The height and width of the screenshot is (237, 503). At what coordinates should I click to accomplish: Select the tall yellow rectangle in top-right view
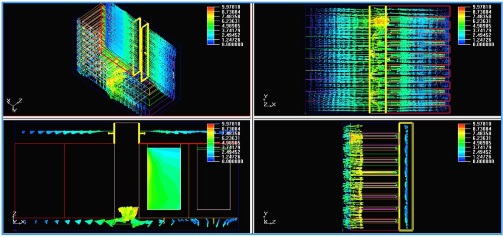pyautogui.click(x=378, y=59)
